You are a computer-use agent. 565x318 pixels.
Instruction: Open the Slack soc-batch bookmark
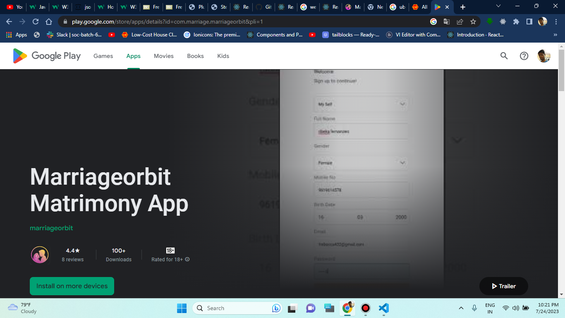(x=74, y=35)
